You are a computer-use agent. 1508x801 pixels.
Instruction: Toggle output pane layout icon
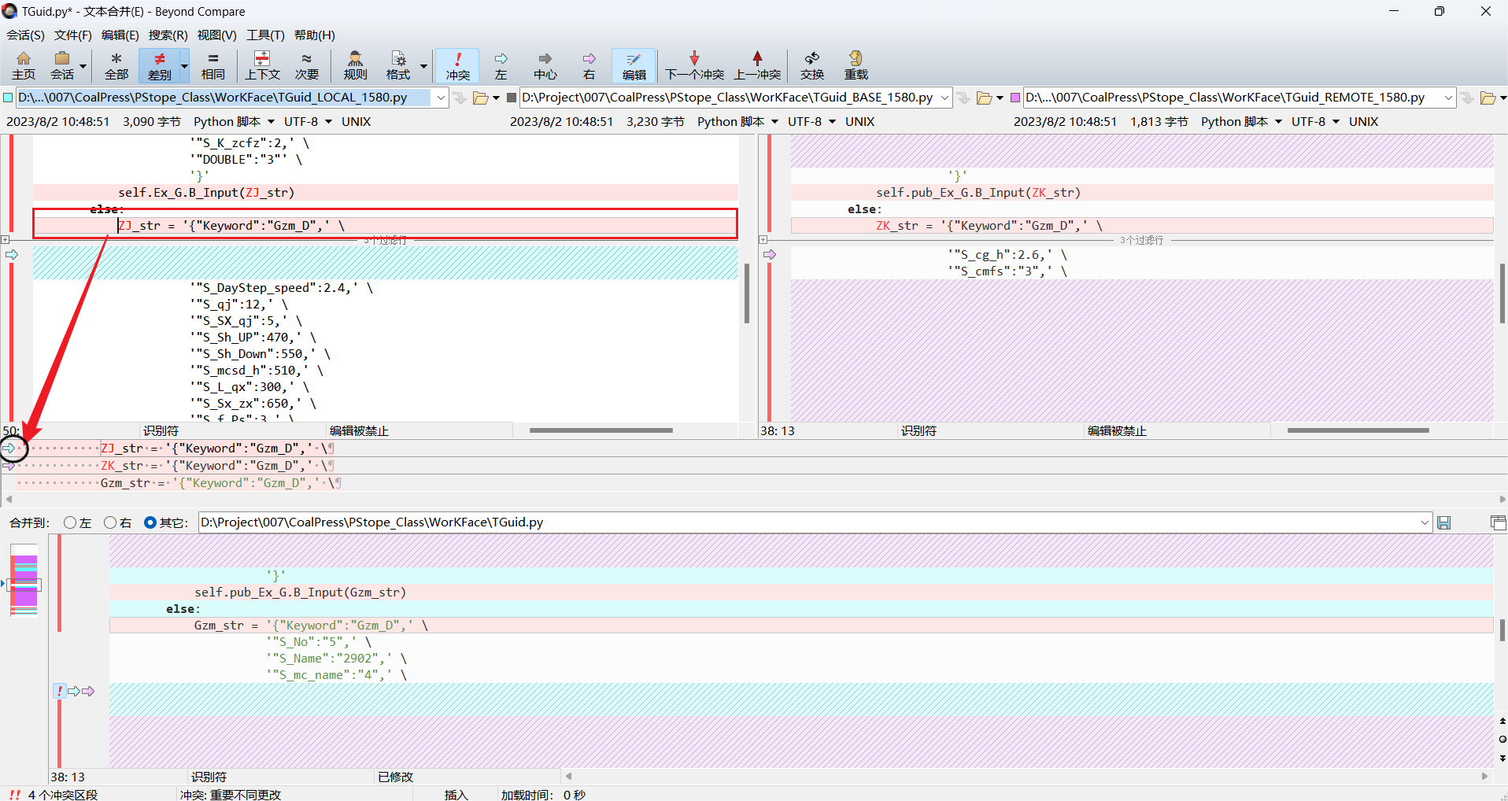click(1498, 522)
